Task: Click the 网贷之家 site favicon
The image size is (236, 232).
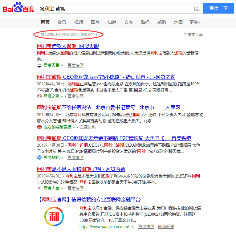Action: 39,96
